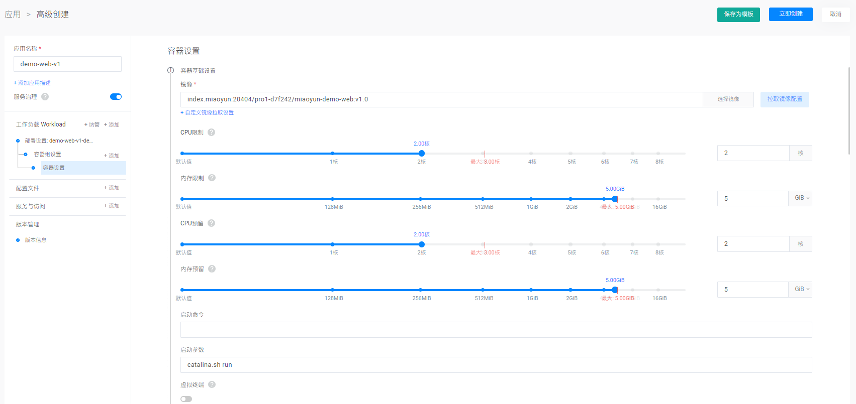The image size is (856, 404).
Task: Open the 版本信息 item in sidebar
Action: pyautogui.click(x=36, y=240)
